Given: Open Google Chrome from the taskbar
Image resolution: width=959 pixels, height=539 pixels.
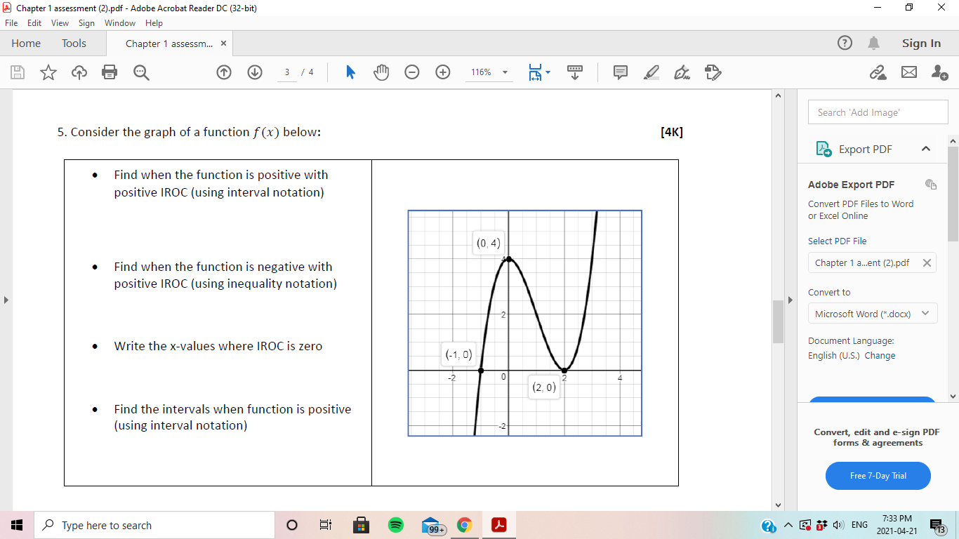Looking at the screenshot, I should click(x=465, y=525).
